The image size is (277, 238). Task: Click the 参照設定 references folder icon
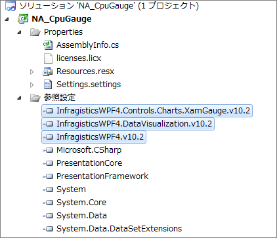coord(35,98)
